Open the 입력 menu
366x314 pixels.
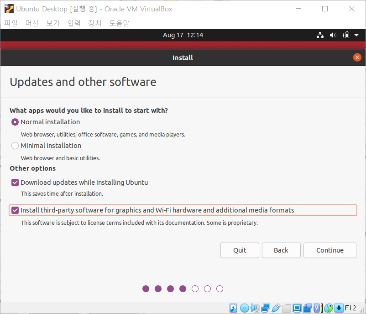coord(74,23)
